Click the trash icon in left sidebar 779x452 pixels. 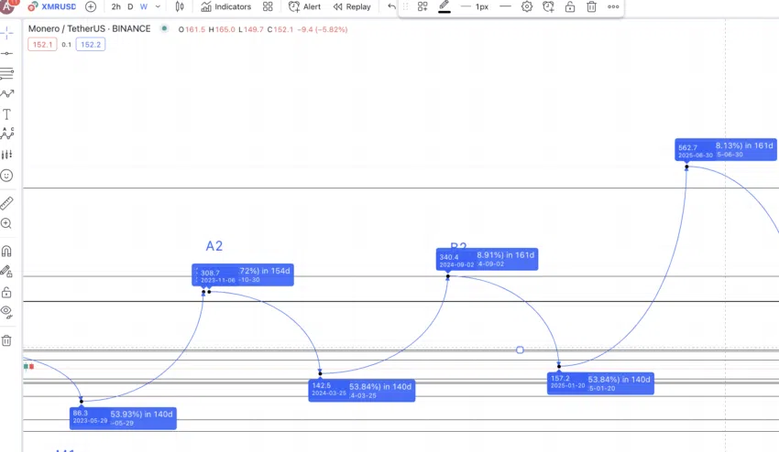pos(7,341)
